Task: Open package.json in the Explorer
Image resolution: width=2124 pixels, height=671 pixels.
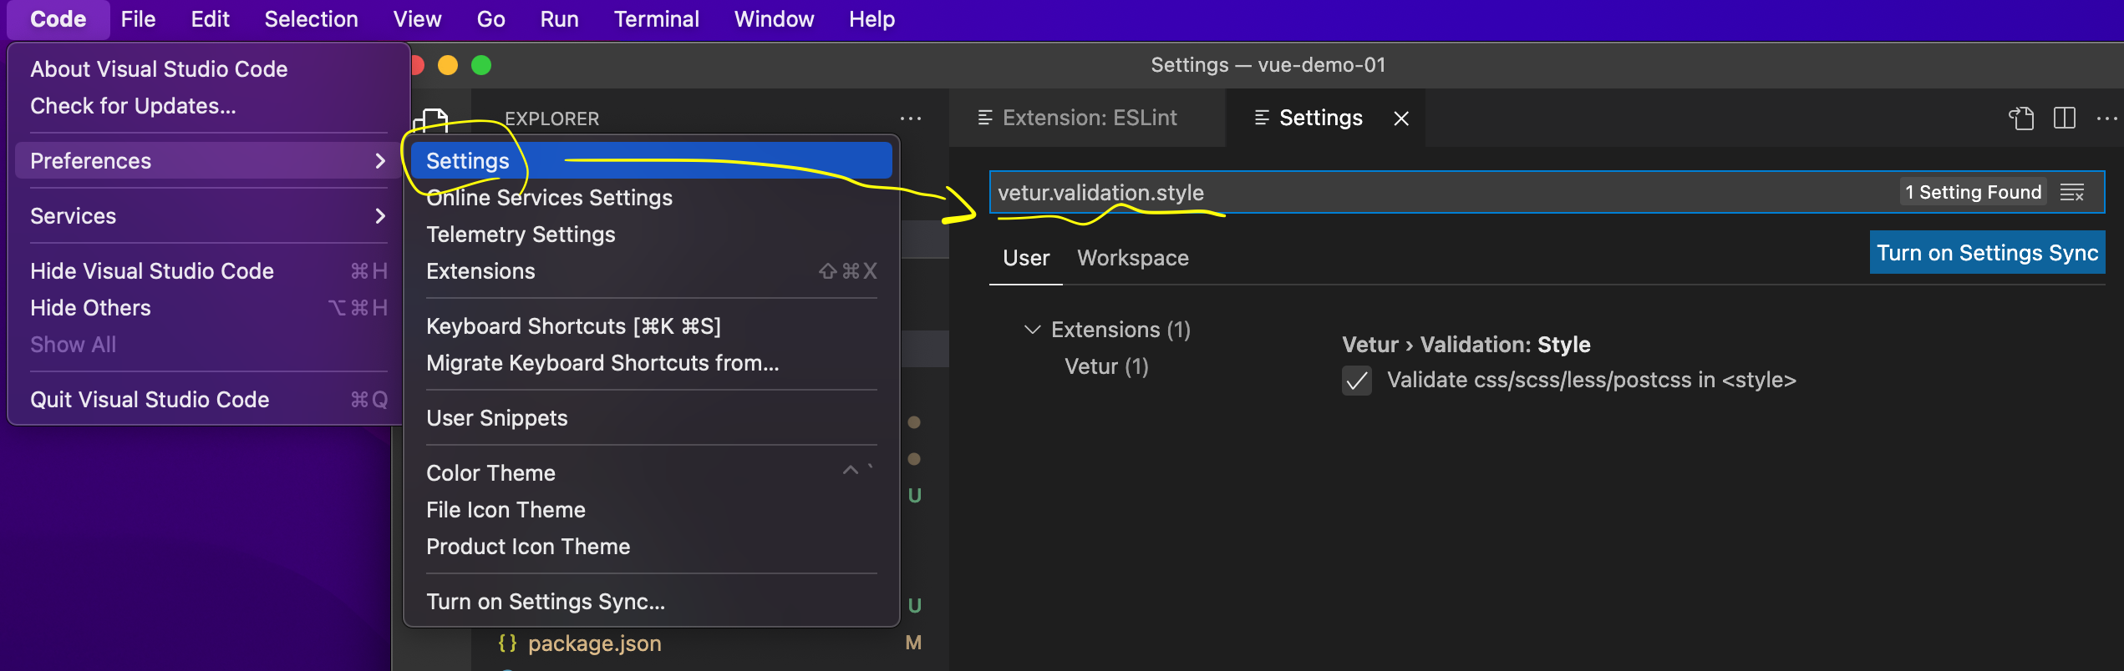Action: (595, 643)
